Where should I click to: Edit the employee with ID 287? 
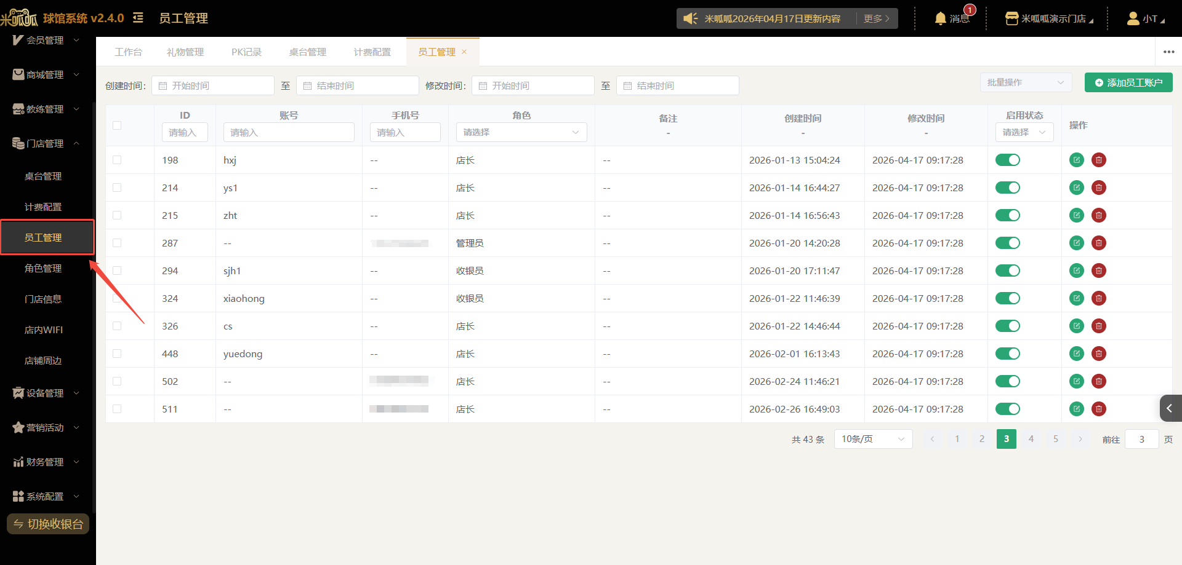(x=1077, y=243)
